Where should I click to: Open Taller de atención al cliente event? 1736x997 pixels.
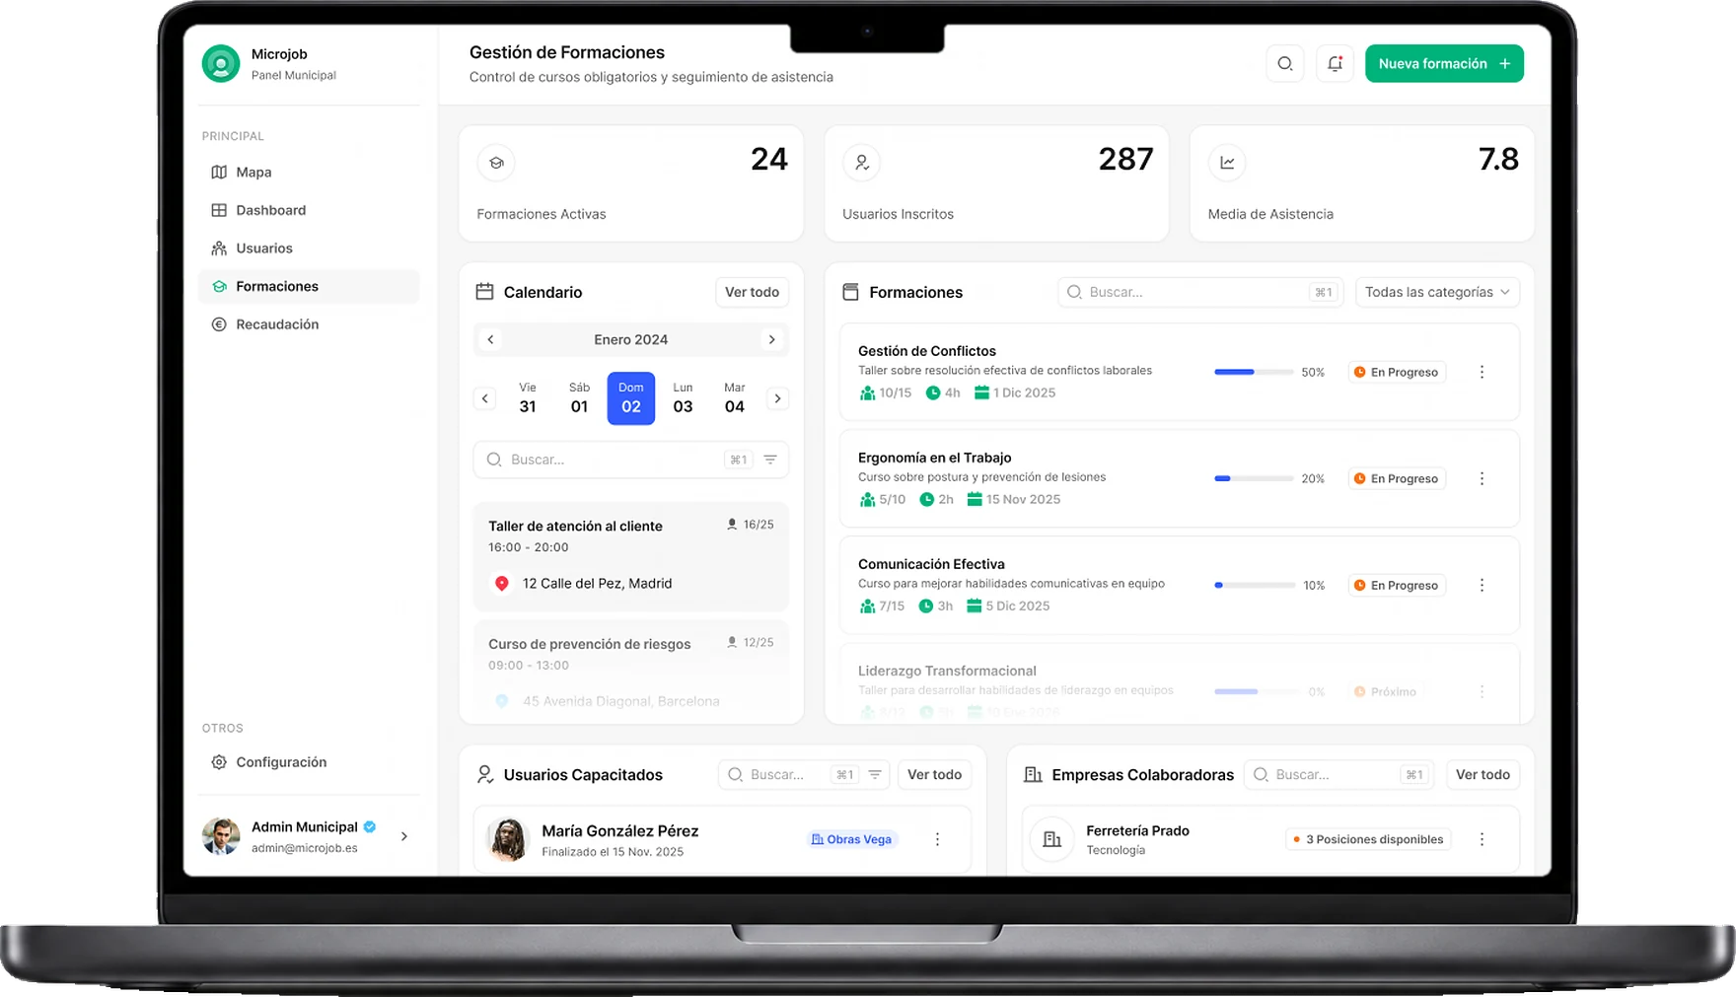coord(631,555)
